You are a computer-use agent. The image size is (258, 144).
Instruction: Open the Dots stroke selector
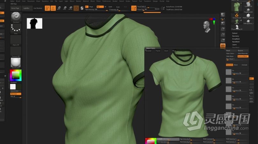(x=16, y=29)
